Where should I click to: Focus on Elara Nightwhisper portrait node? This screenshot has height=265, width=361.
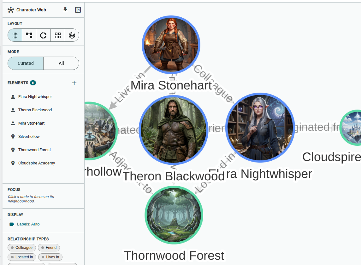(260, 127)
